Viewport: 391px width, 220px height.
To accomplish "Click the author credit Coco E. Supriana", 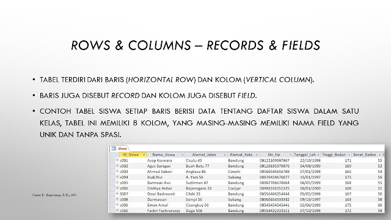I will tap(54, 195).
